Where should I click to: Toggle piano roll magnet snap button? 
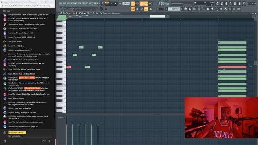[64, 13]
